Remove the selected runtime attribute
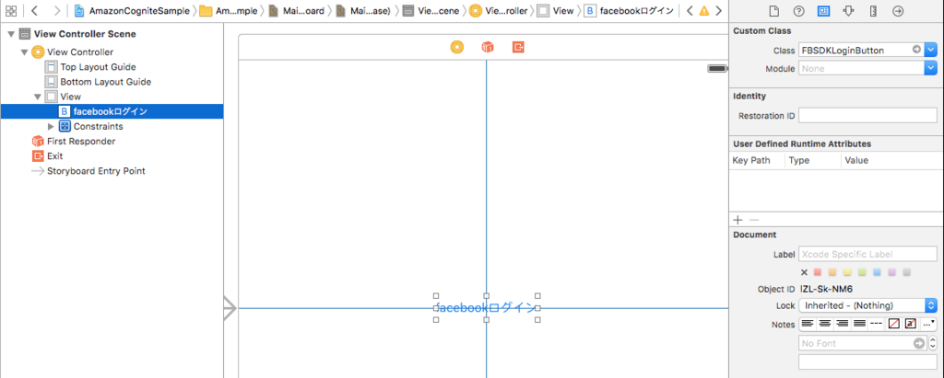Screen dimensions: 944x378 pos(754,220)
